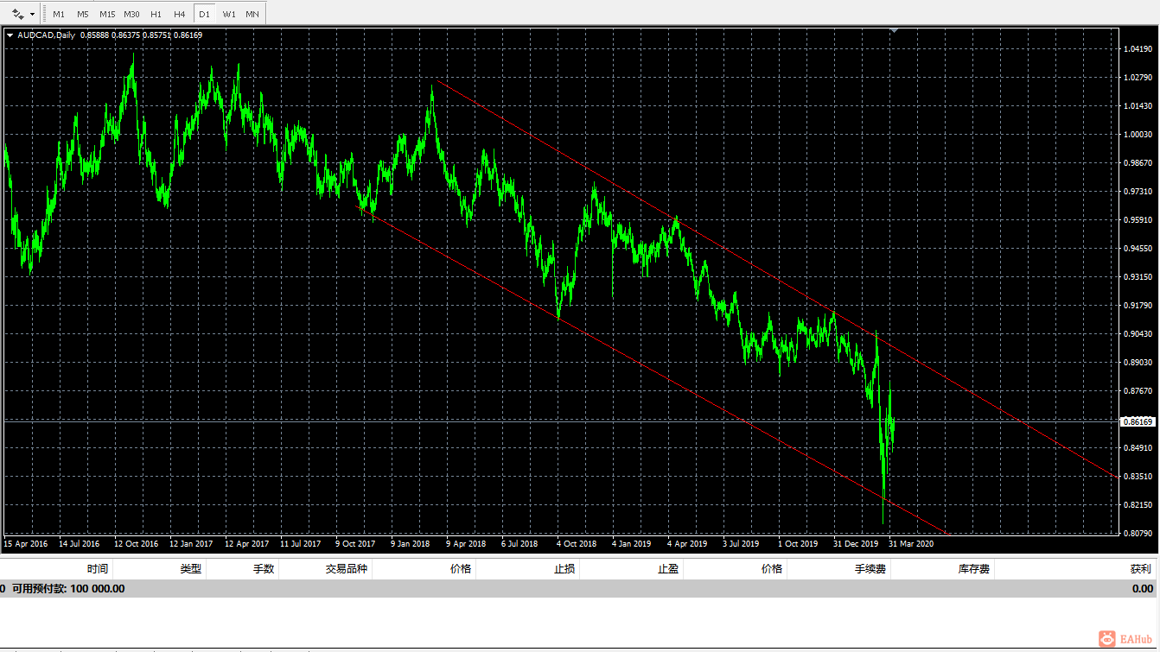Click the AUDCAD,Daily chart title text
1160x652 pixels.
click(47, 35)
